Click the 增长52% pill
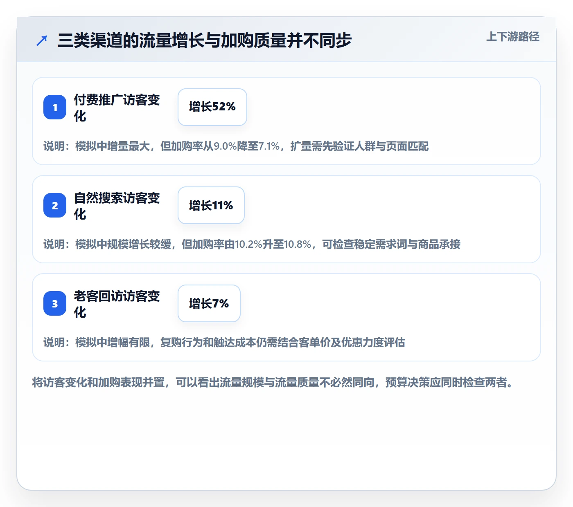Viewport: 573px width, 507px height. pos(212,107)
